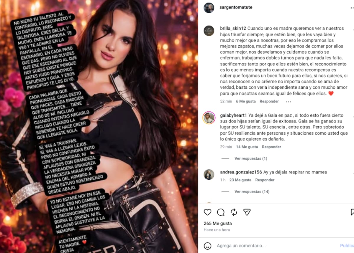This screenshot has width=354, height=253.
Task: Like the post with heart icon
Action: [208, 212]
